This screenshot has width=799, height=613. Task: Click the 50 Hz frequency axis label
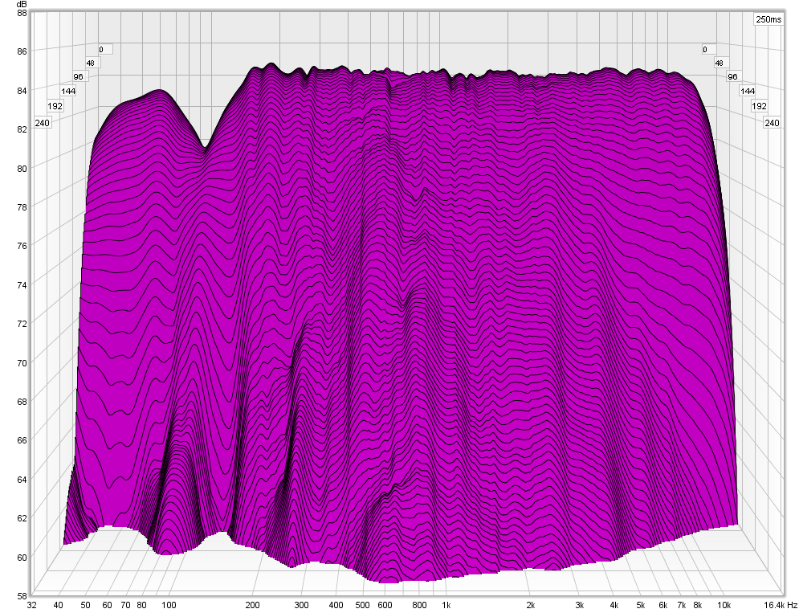click(x=85, y=605)
